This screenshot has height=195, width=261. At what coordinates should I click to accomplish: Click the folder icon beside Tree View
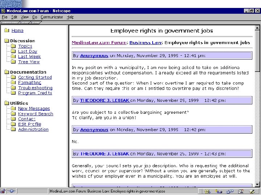[x=13, y=61]
